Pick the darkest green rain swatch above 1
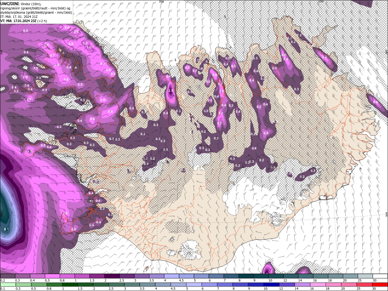 pos(70,285)
